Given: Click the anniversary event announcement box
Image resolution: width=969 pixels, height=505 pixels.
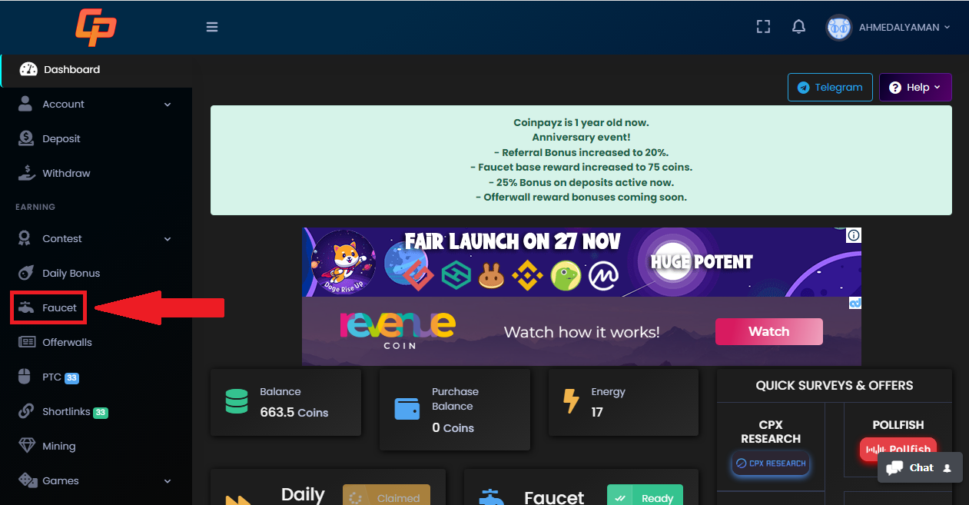Looking at the screenshot, I should coord(581,160).
